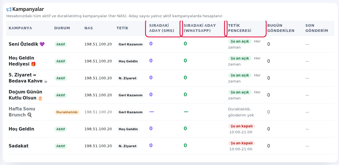Screen dimensions: 339x165
Task: Click the Geri Kazanım tag in Doğum Günün row
Action: (131, 95)
